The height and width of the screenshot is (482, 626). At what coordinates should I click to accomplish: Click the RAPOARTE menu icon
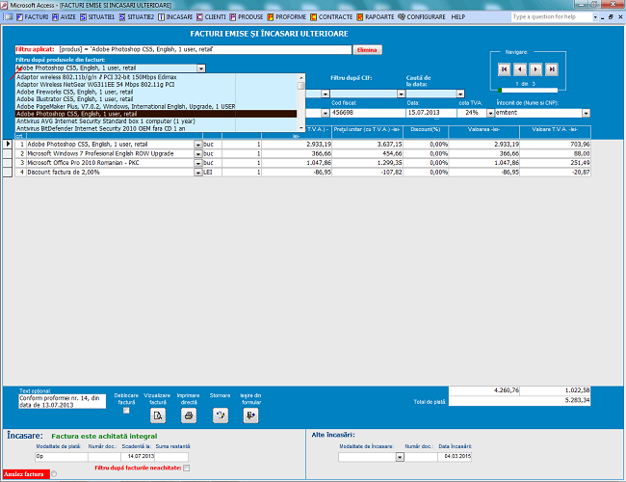tap(360, 17)
